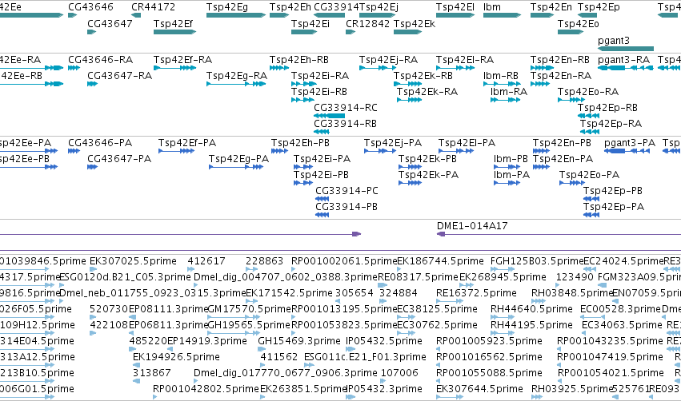Image resolution: width=681 pixels, height=401 pixels.
Task: Open the Tsp42Ef gene feature
Action: [174, 32]
